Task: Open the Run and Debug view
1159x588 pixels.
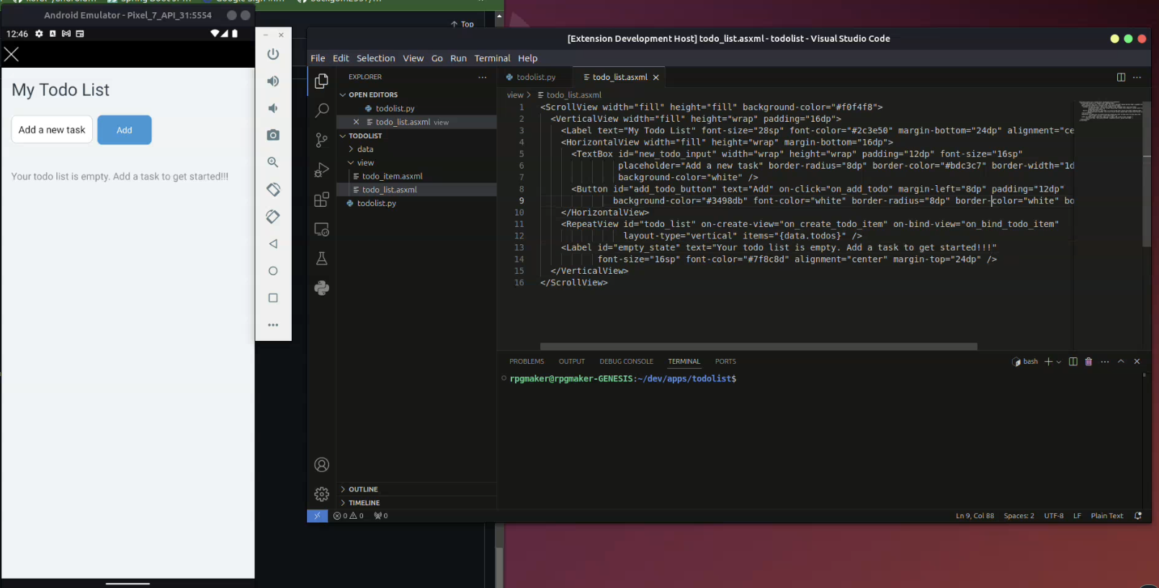Action: [x=322, y=170]
